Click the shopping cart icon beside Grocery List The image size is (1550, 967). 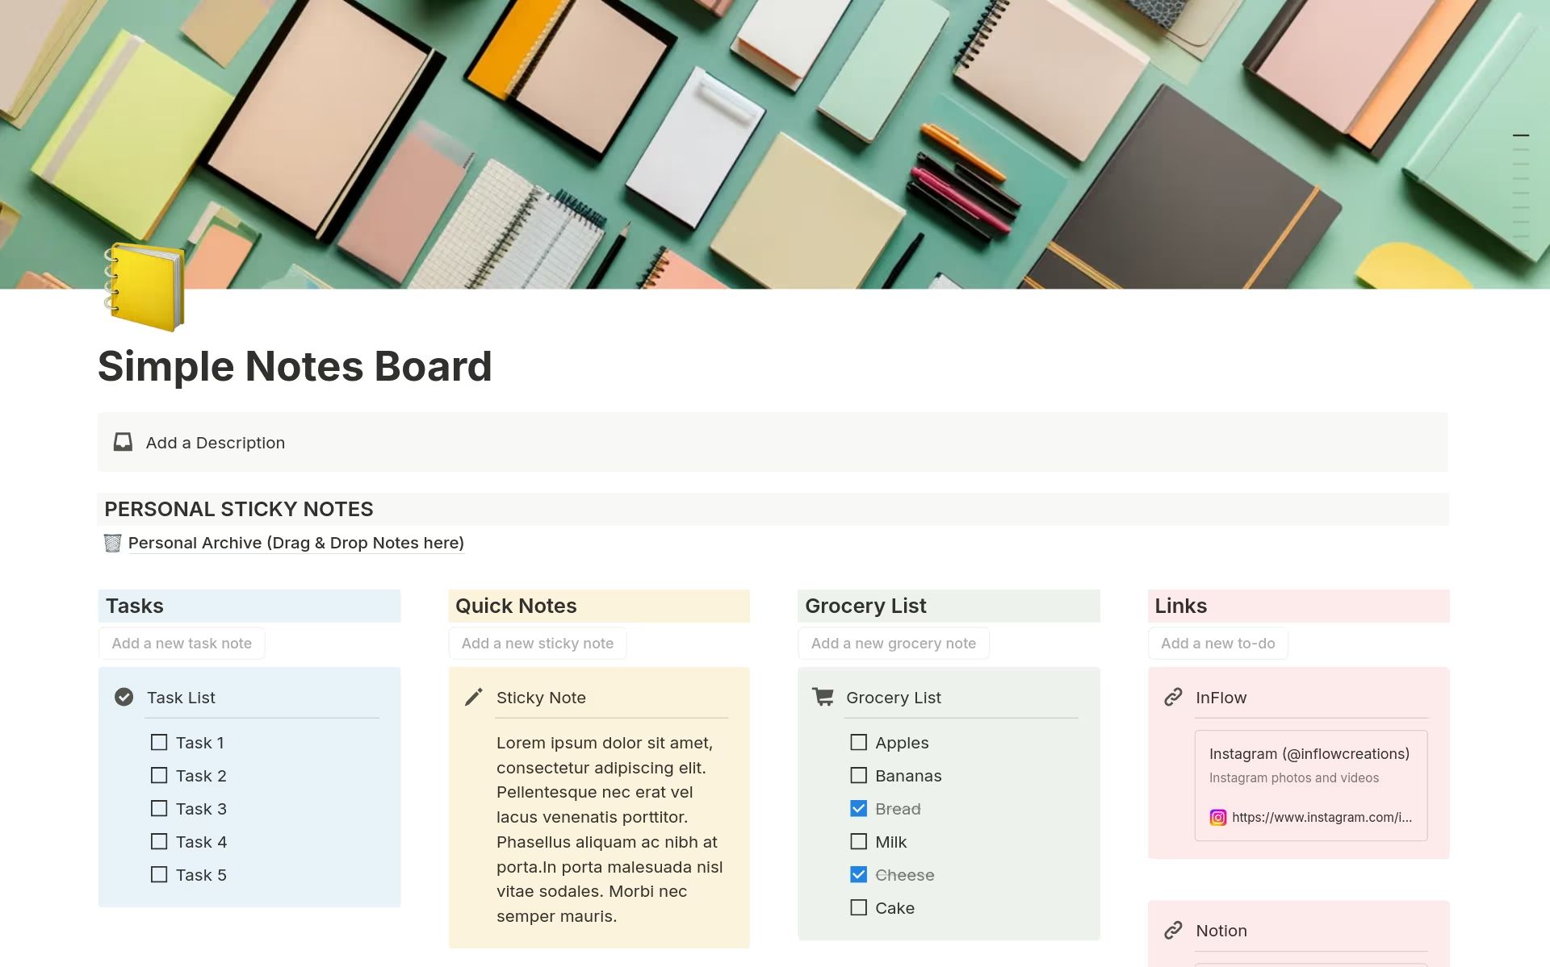click(x=823, y=697)
